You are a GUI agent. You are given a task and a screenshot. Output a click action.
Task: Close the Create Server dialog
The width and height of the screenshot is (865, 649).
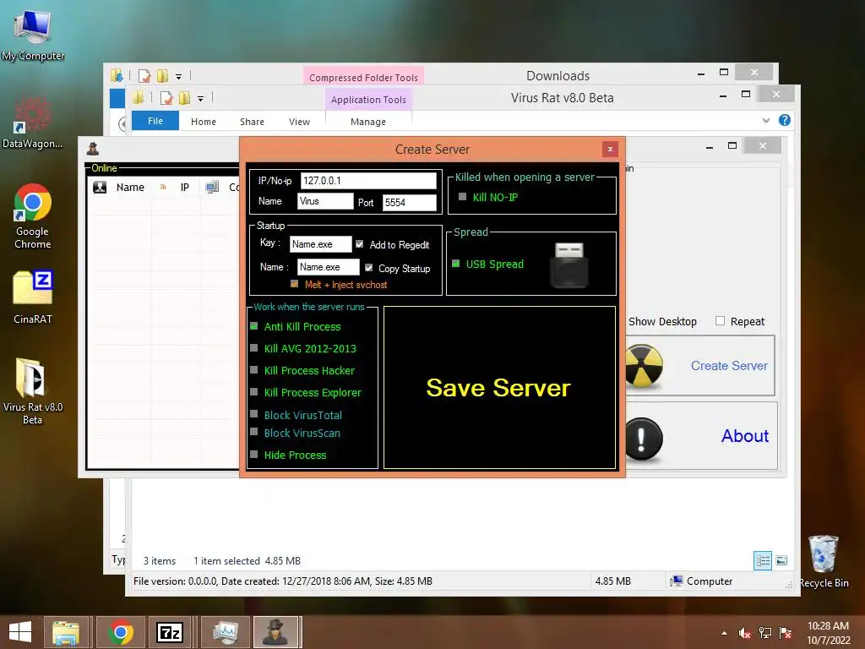(610, 149)
